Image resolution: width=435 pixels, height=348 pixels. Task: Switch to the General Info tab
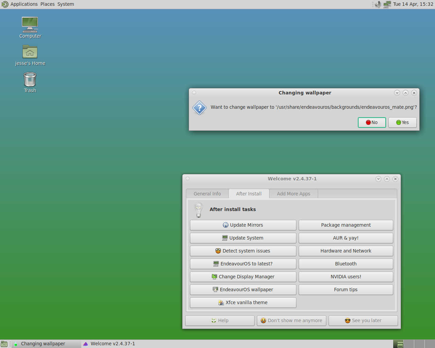[207, 194]
